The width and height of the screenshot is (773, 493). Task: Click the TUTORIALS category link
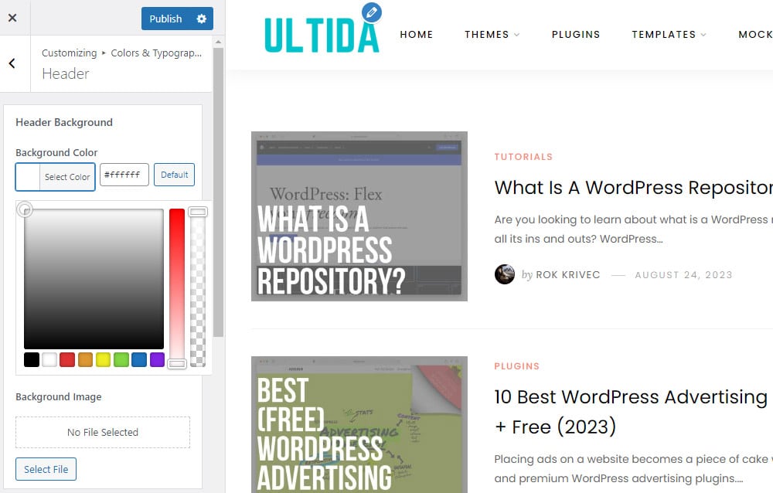pos(523,157)
